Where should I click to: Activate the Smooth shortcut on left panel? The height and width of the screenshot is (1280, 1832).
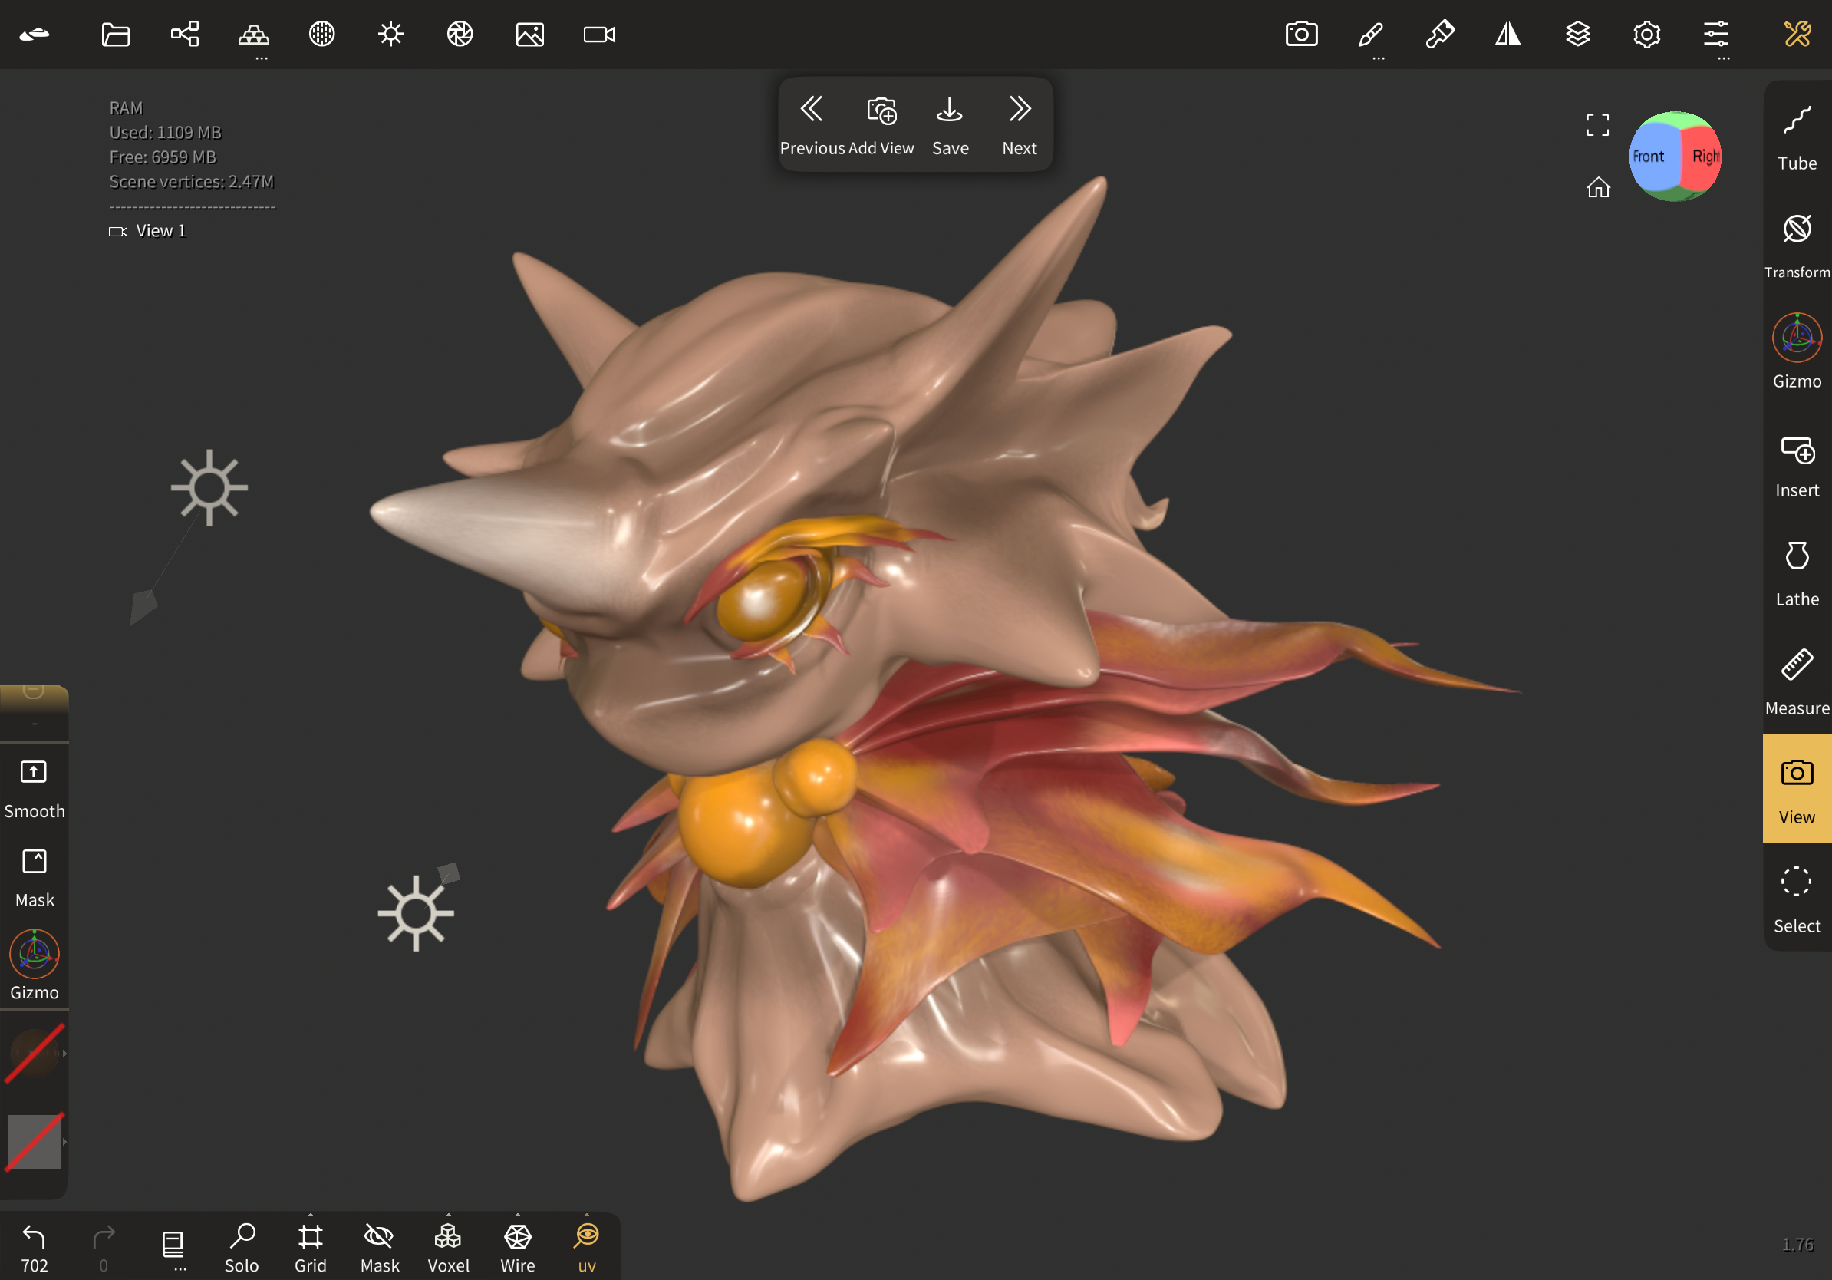pyautogui.click(x=35, y=789)
